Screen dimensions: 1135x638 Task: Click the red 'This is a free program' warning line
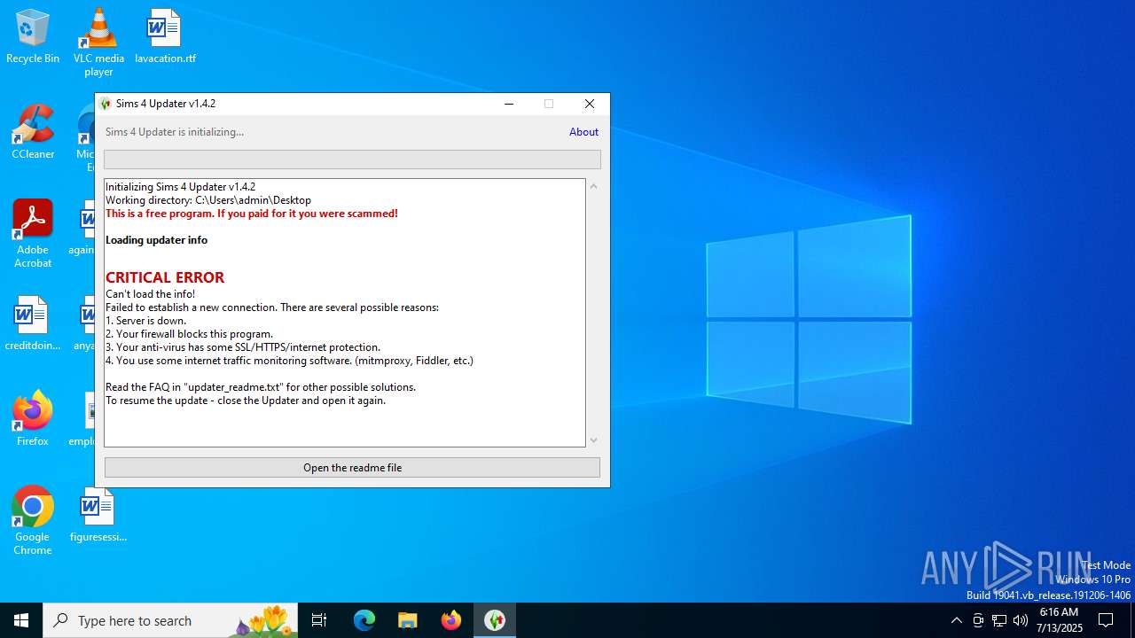coord(252,214)
